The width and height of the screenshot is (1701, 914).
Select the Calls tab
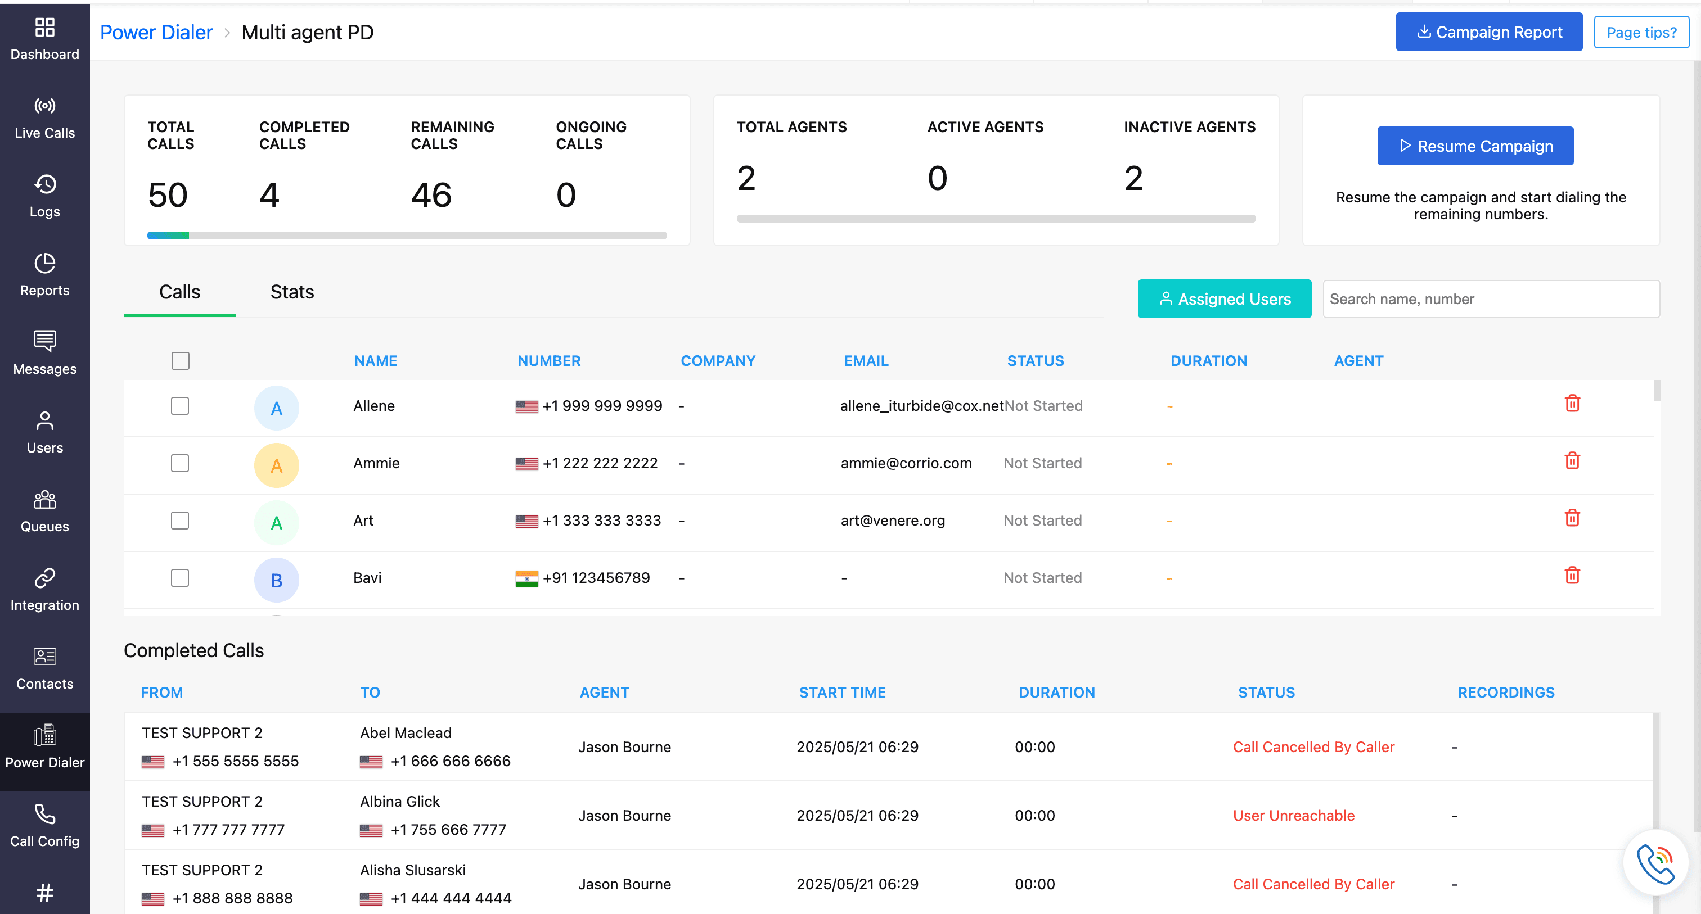179,292
